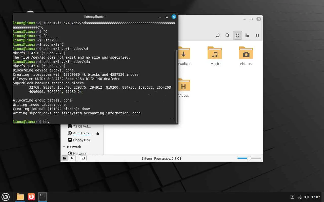Minimize the terminal window
Viewport: 324px width, 202px height.
[x=160, y=17]
